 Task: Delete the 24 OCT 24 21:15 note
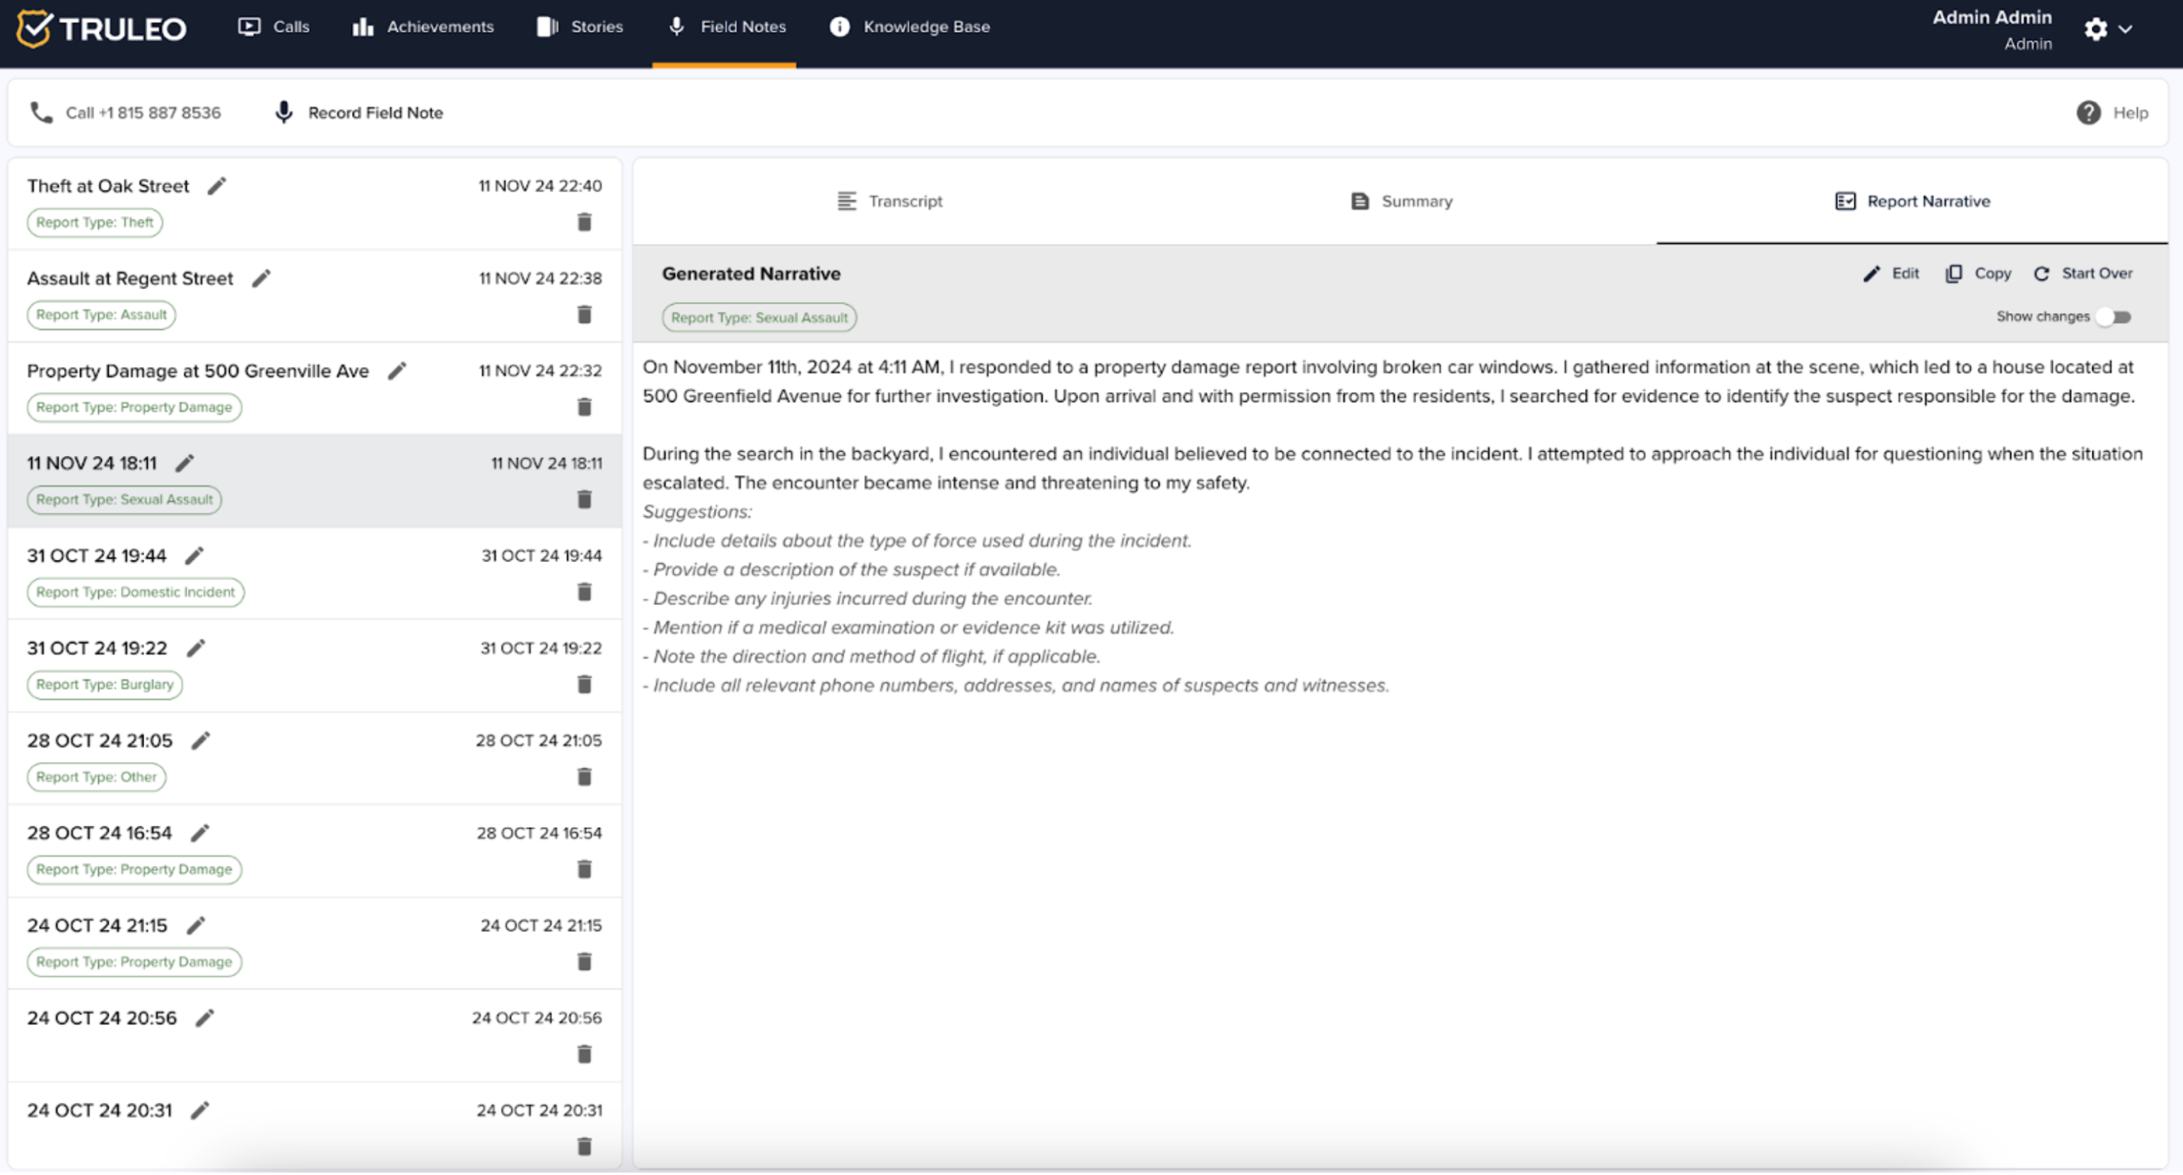pos(584,961)
